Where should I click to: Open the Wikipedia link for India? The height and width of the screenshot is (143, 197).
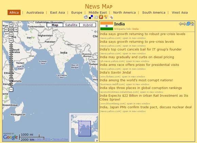click(136, 29)
